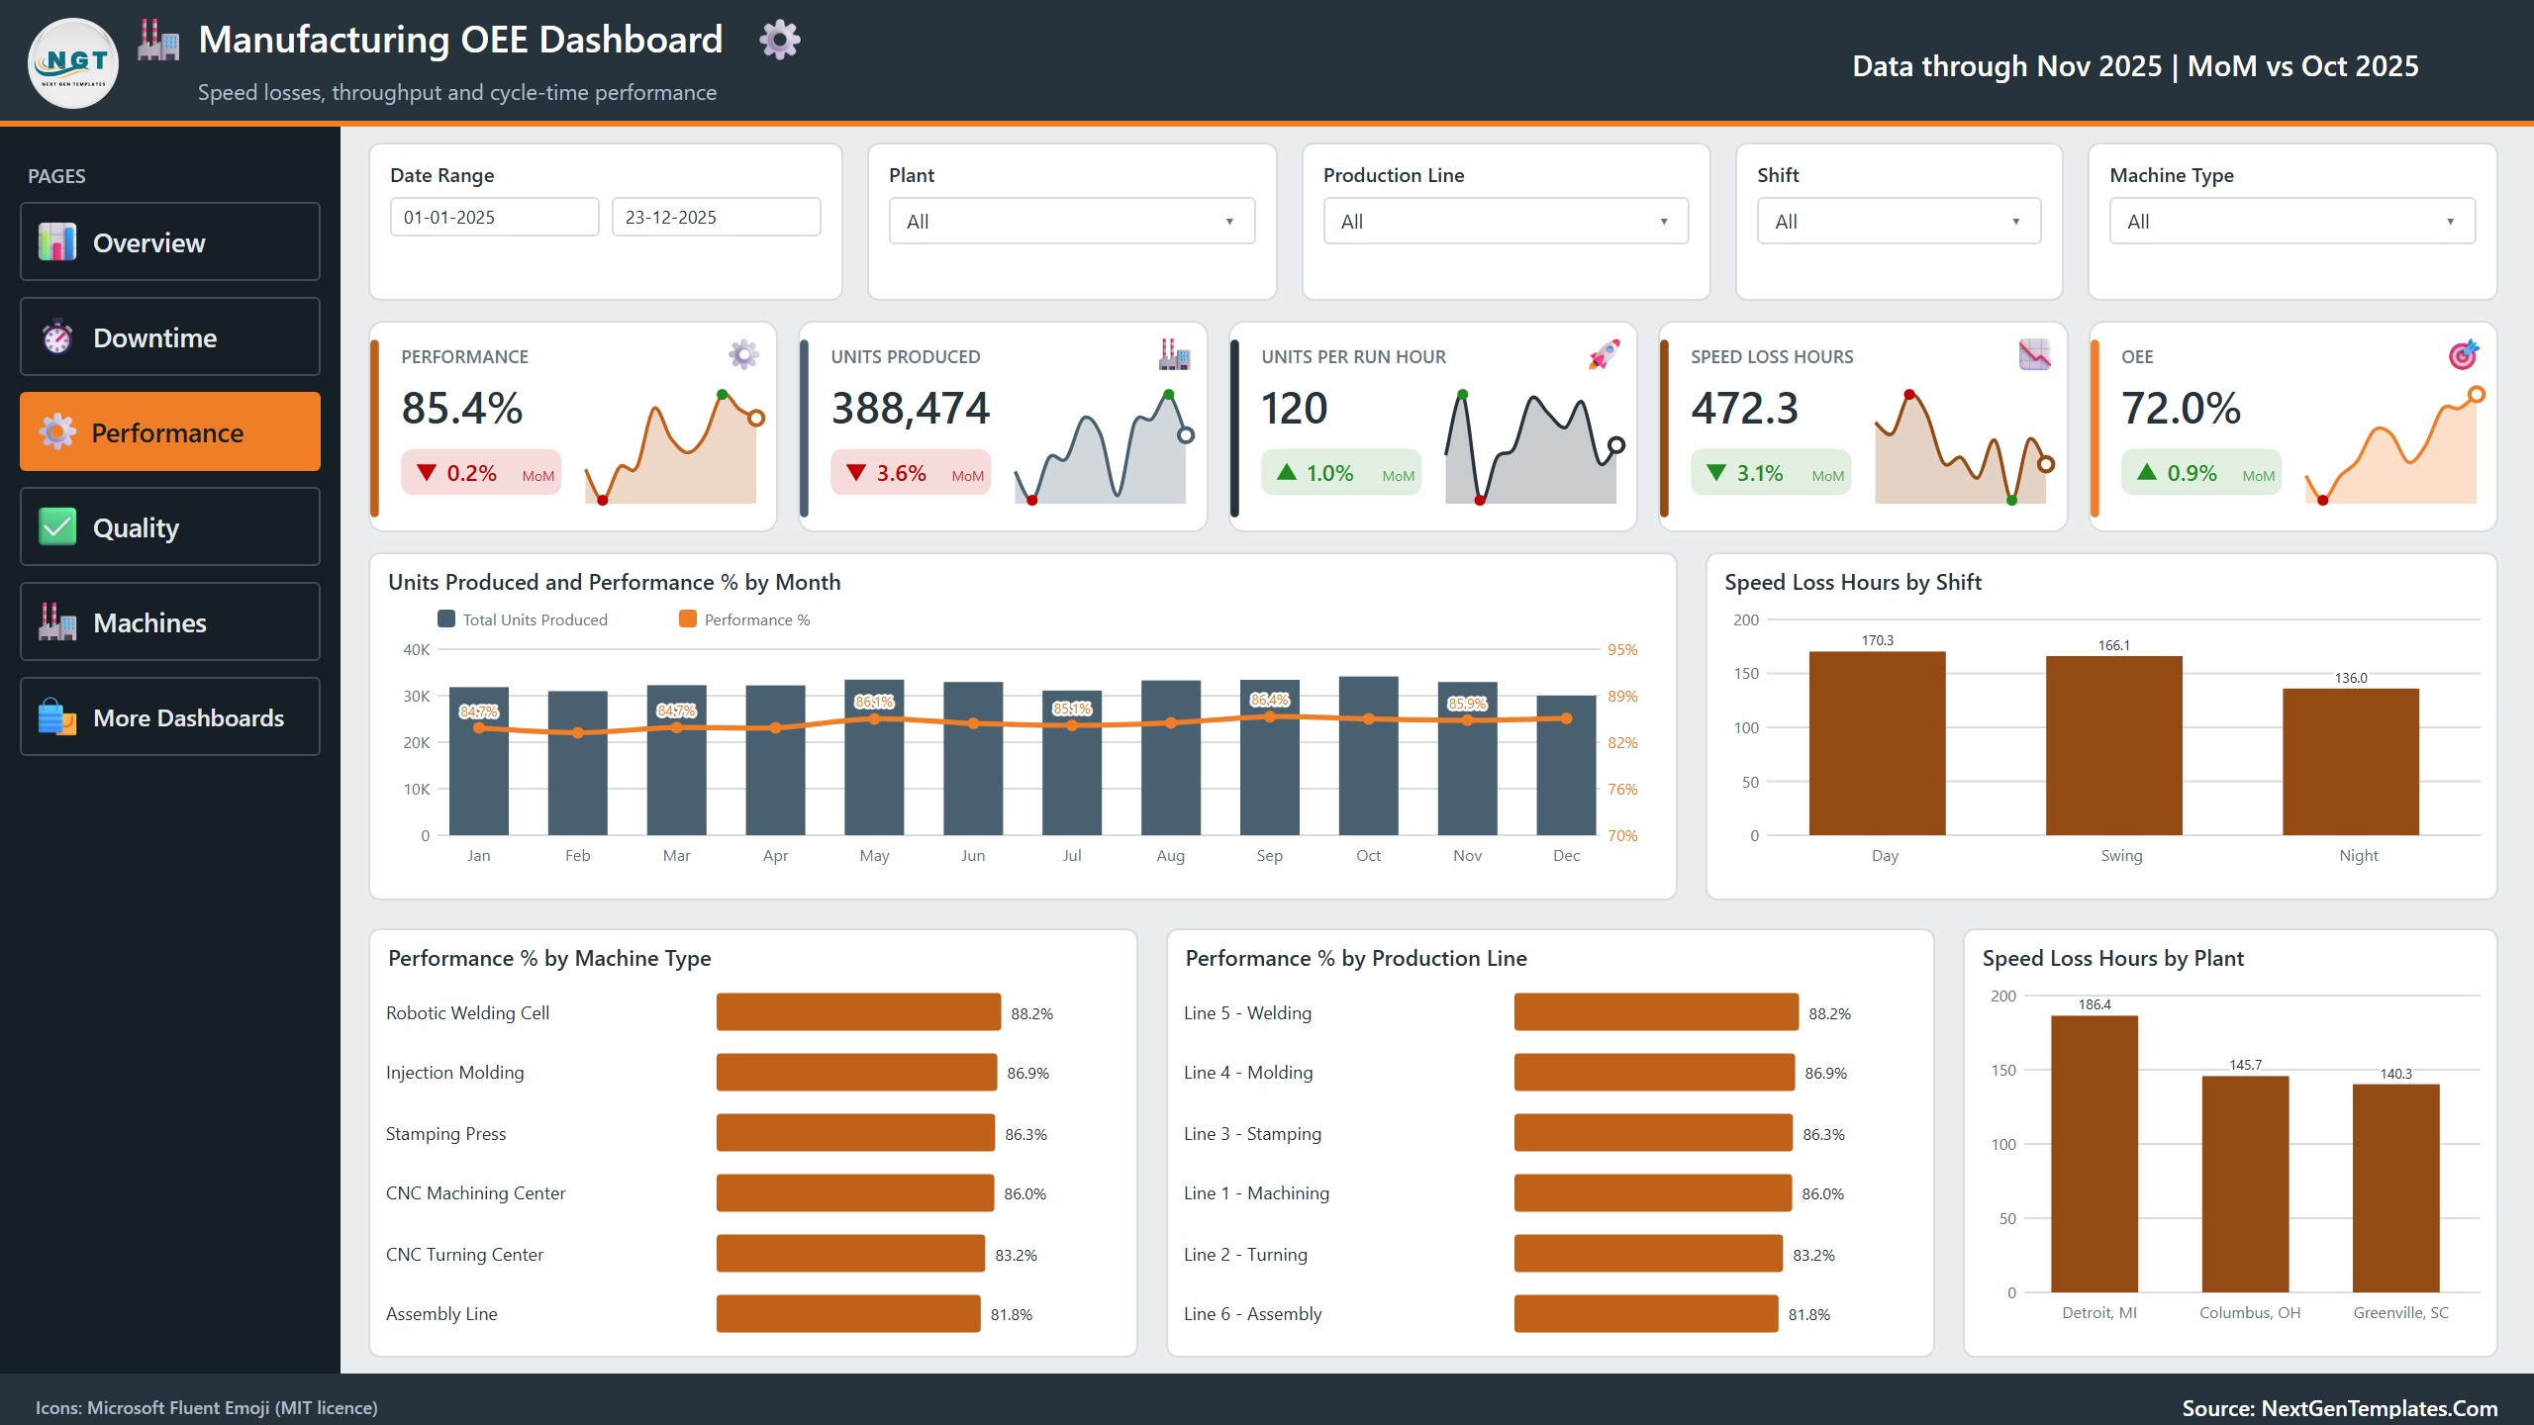Click the factory icon beside dashboard title
Screen dimensions: 2534x1425
158,40
